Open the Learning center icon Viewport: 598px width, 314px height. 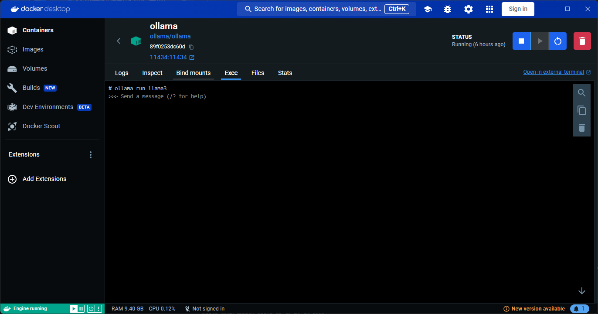click(x=428, y=9)
